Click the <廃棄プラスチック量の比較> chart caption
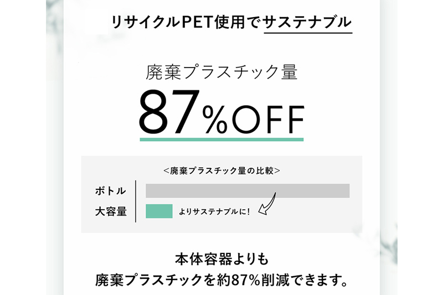The image size is (443, 295). [221, 170]
